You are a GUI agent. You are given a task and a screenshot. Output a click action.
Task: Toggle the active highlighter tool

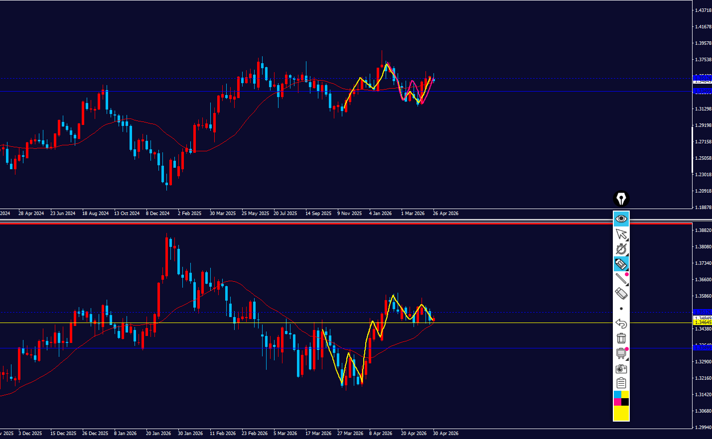[x=621, y=264]
